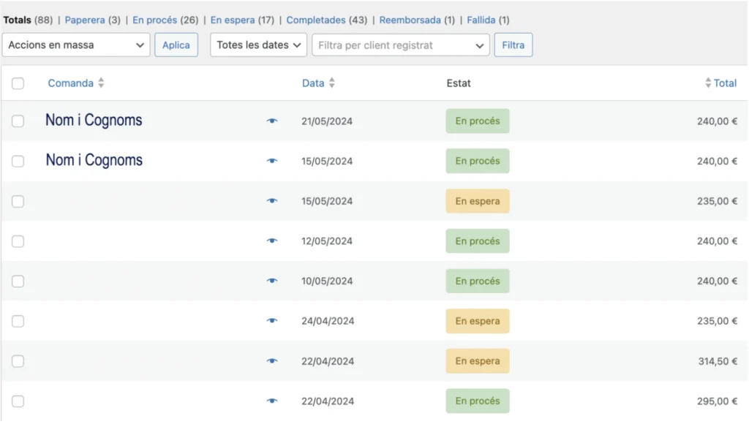Open preview of the 10/05/2024 order
The height and width of the screenshot is (435, 749).
(x=272, y=281)
